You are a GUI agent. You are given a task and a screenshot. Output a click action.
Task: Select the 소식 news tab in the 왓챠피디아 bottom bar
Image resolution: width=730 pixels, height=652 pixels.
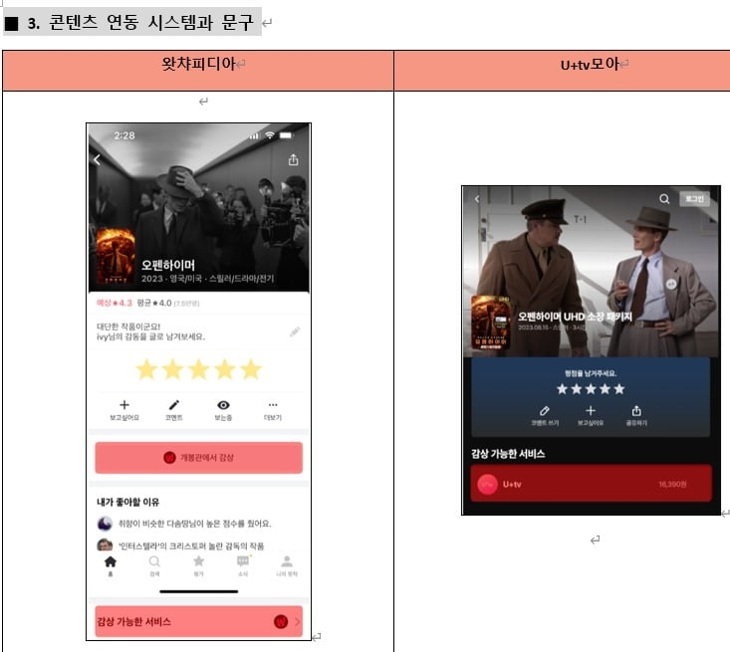pyautogui.click(x=243, y=566)
